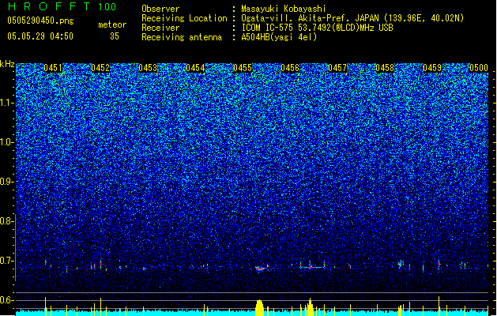Click the 'Receiving Location' label
Image resolution: width=497 pixels, height=316 pixels.
point(184,18)
